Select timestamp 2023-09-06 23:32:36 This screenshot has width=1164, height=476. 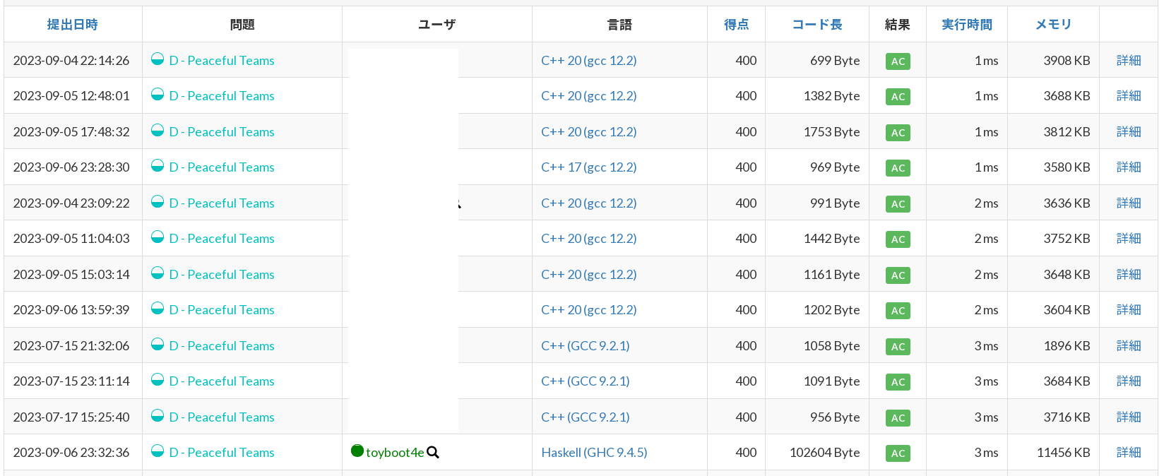(71, 453)
